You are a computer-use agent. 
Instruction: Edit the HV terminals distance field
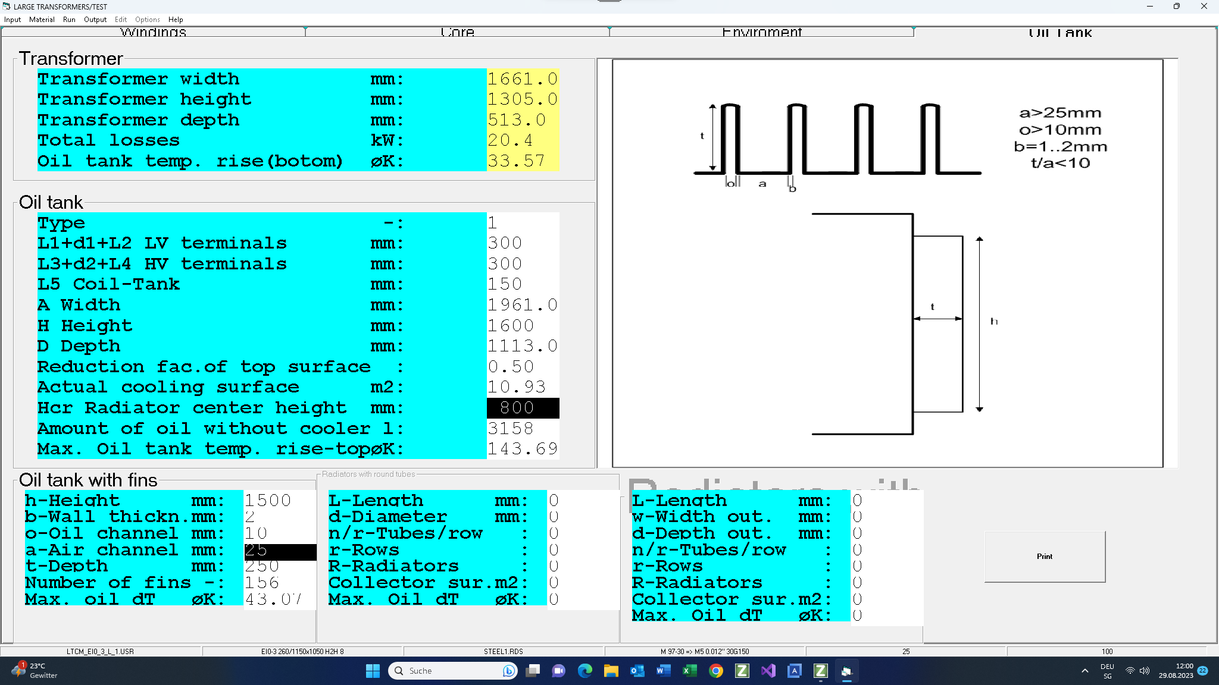pos(523,264)
